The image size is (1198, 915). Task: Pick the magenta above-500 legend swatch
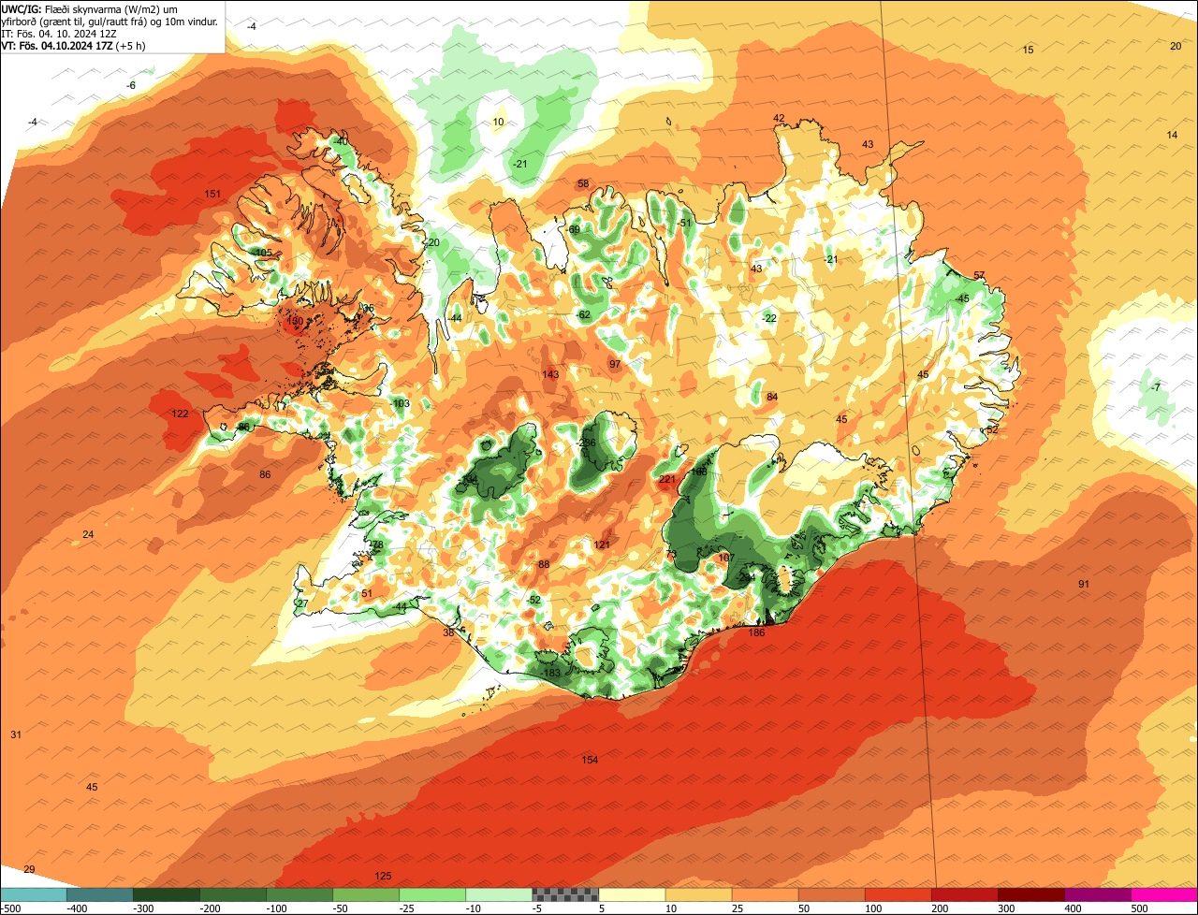[x=1163, y=894]
